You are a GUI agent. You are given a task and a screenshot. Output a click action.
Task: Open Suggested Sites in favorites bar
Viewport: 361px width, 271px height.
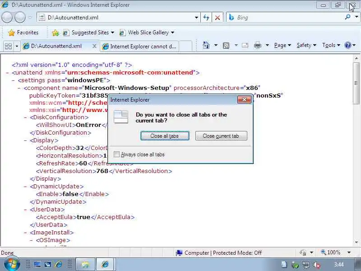[88, 33]
